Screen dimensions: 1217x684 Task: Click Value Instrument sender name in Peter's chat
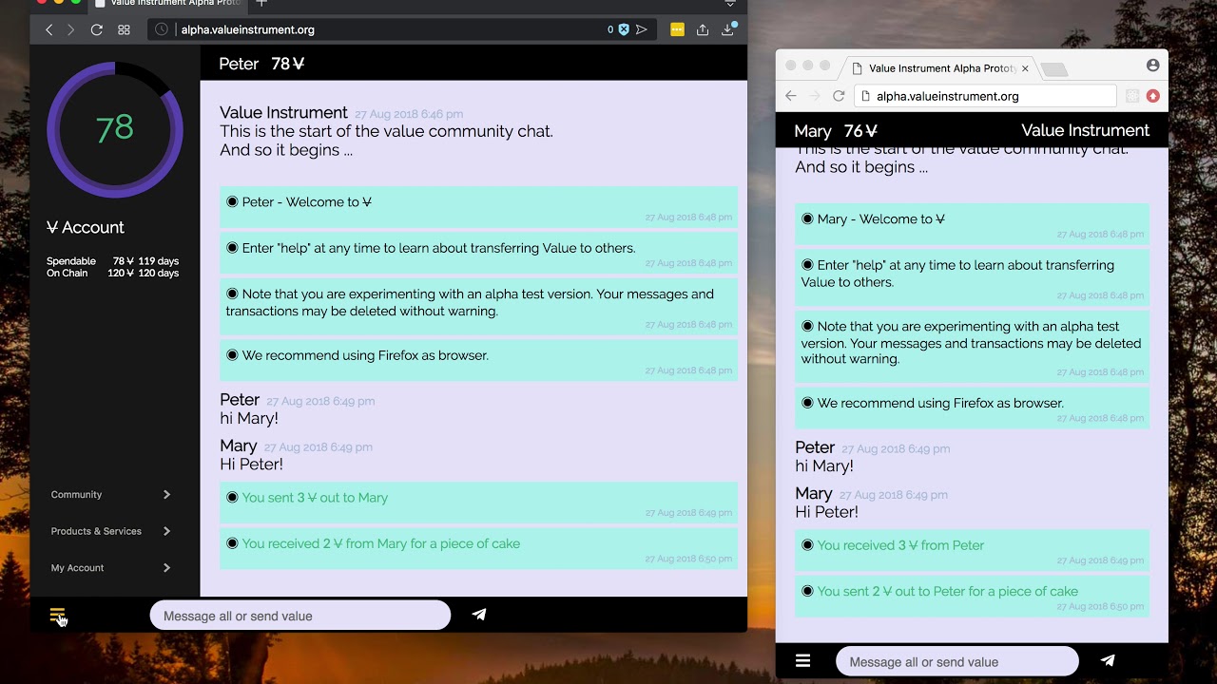click(x=283, y=113)
